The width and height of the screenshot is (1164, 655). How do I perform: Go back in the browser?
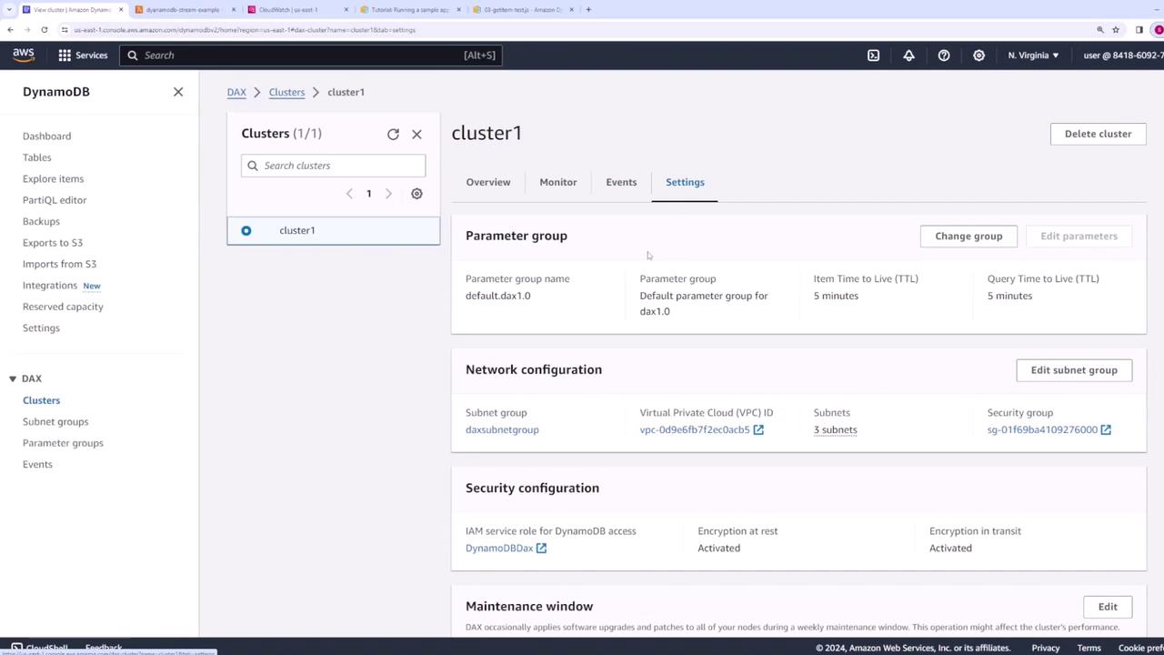click(10, 30)
